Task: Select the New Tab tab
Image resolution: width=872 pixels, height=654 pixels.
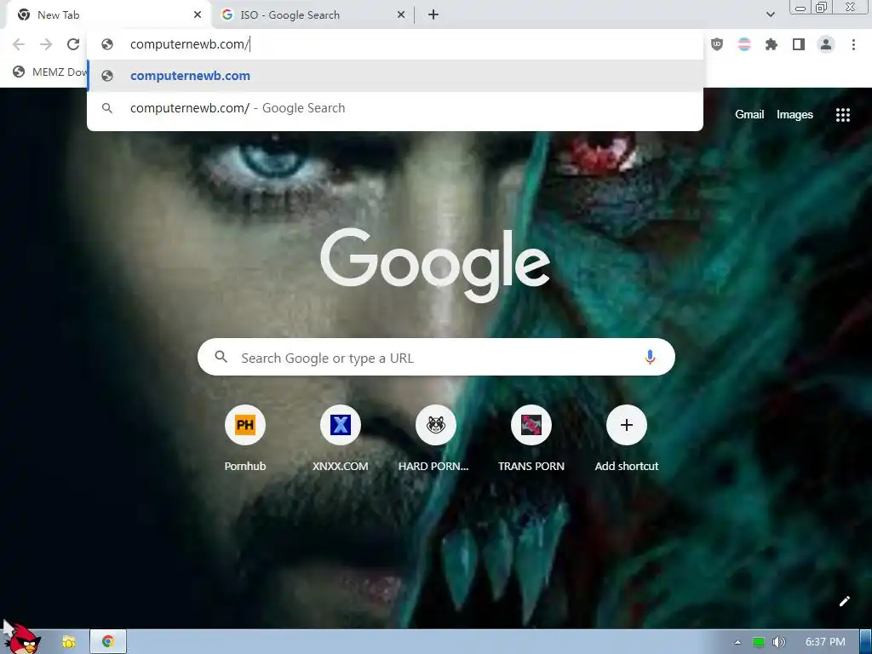Action: (x=108, y=15)
